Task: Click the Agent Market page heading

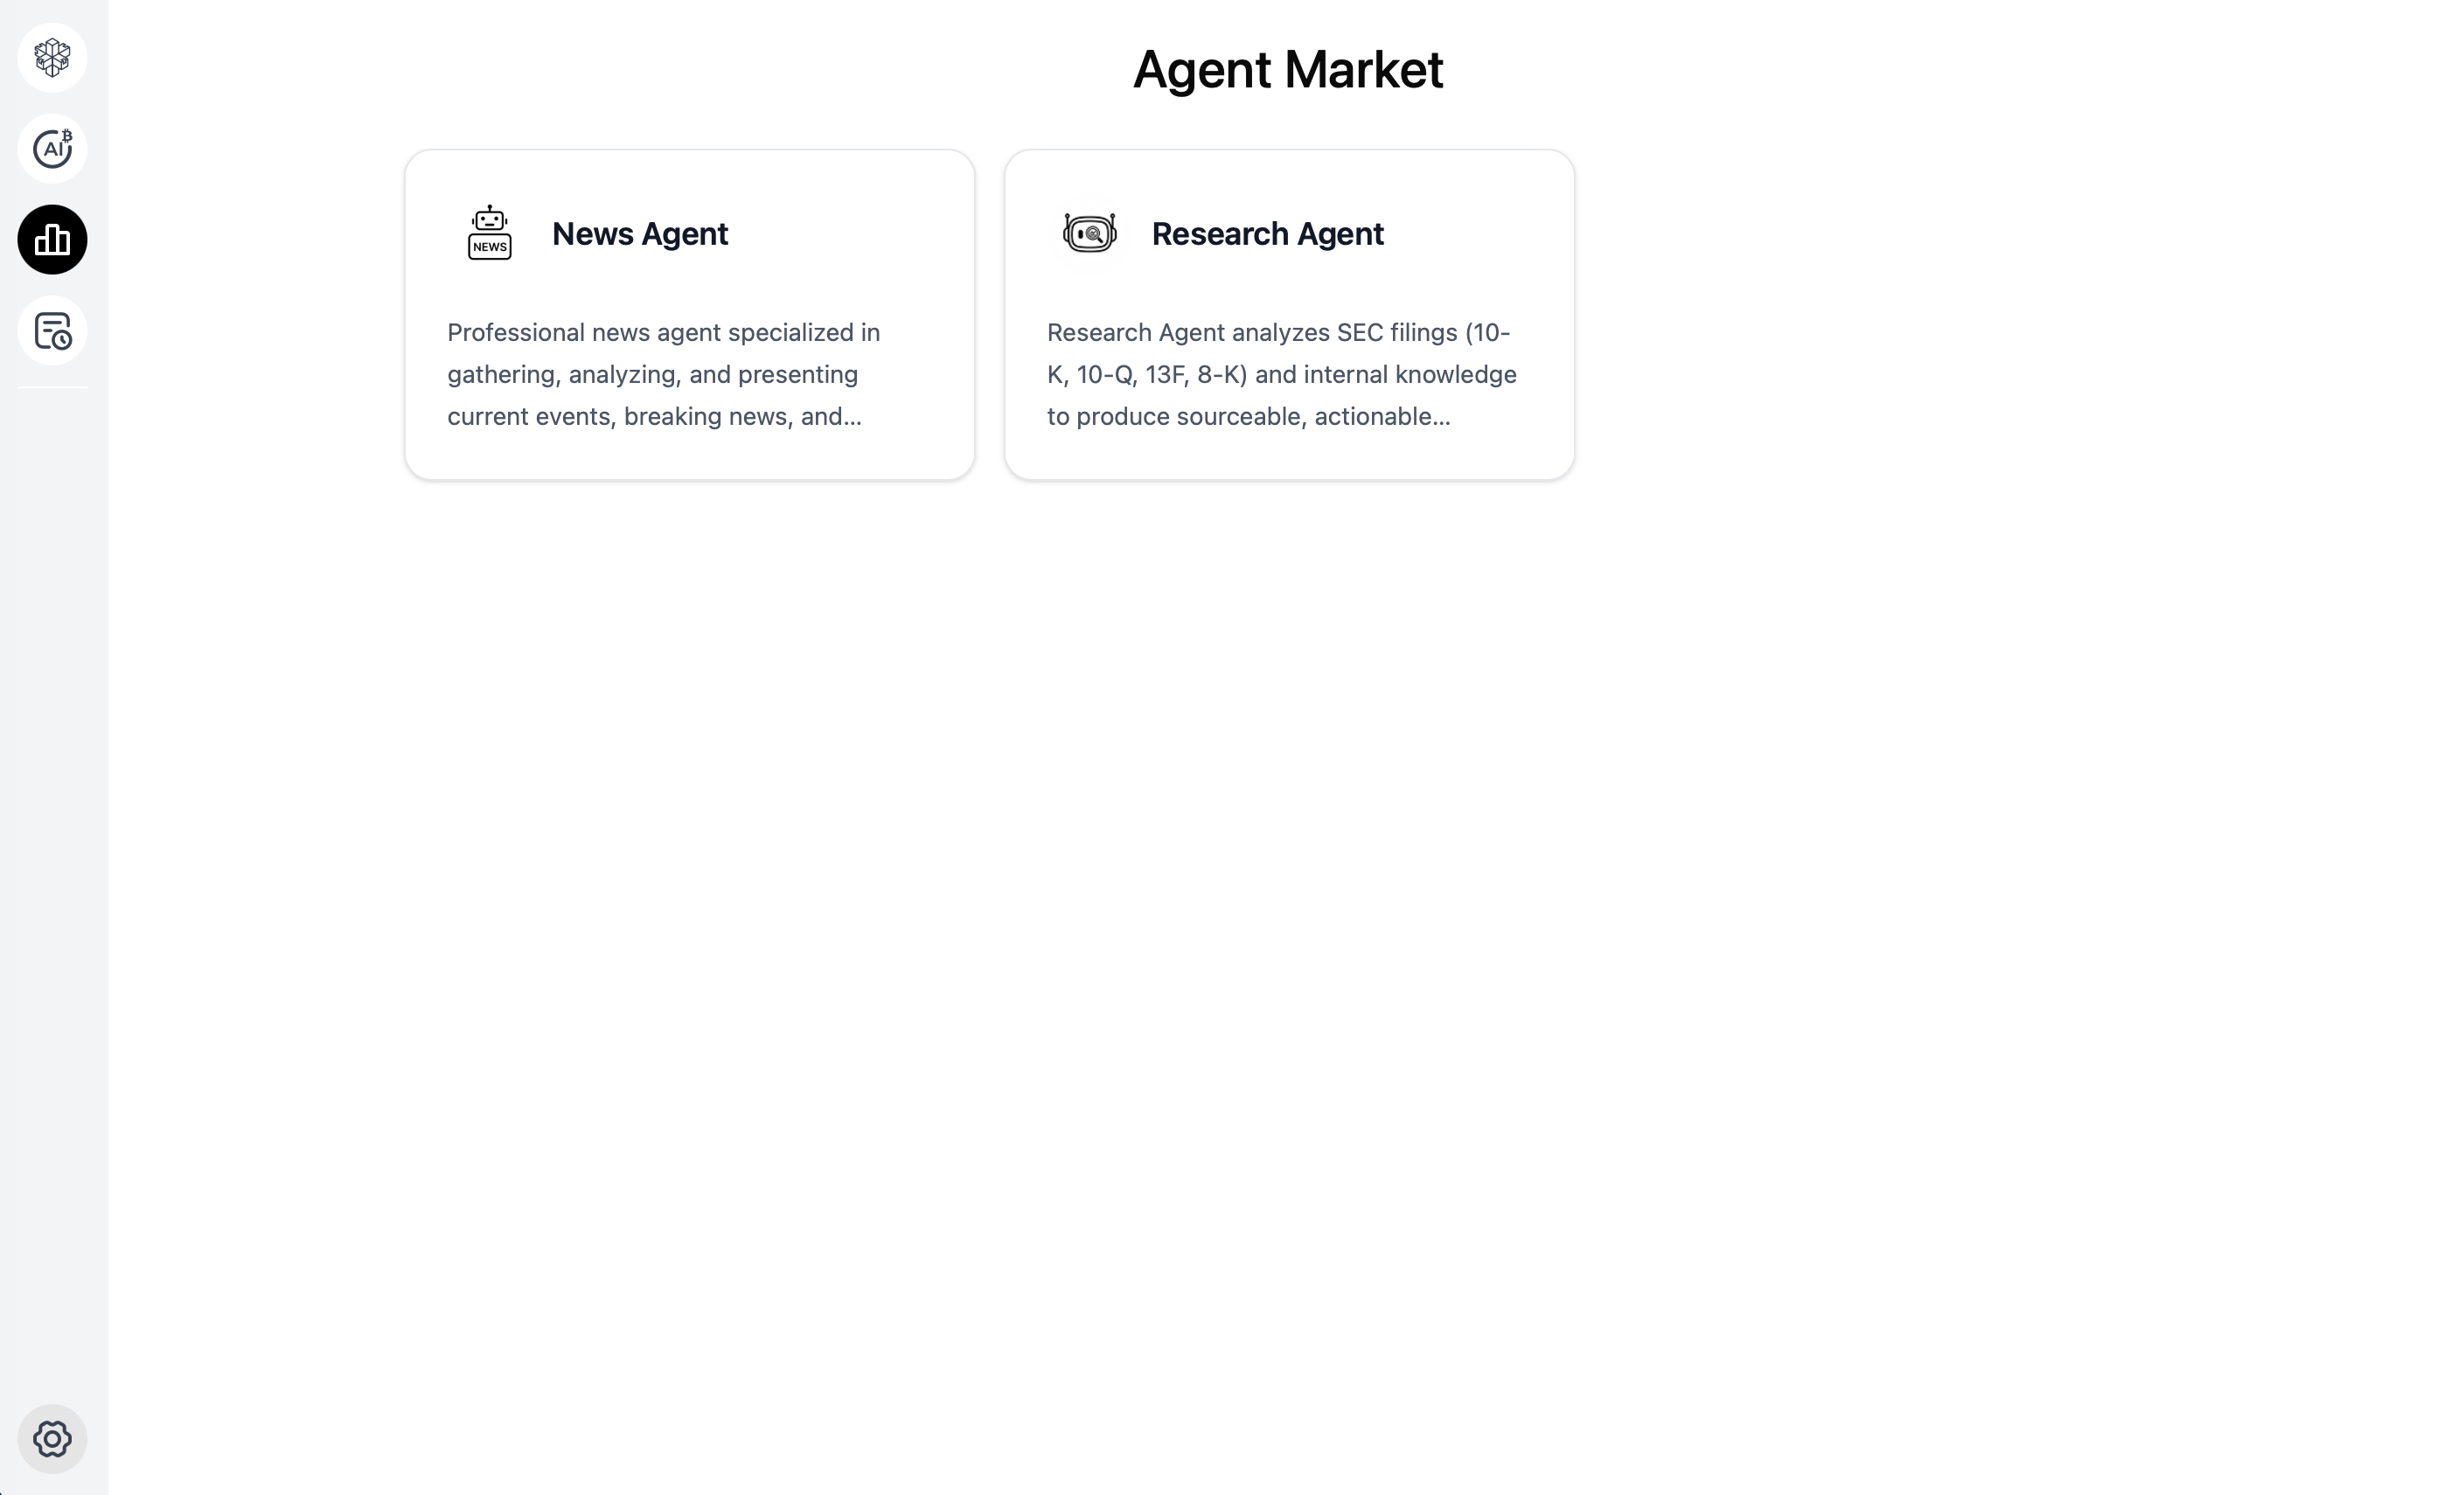Action: (1287, 69)
